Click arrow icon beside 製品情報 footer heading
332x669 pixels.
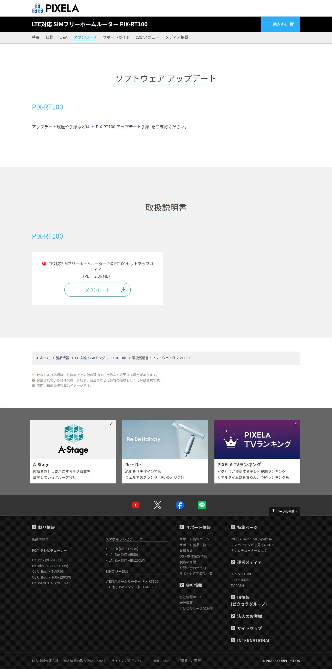[x=34, y=527]
